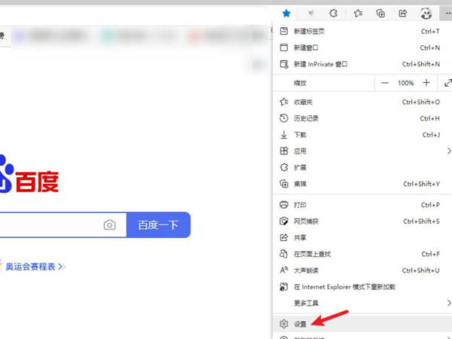This screenshot has height=339, width=452.
Task: Click the 100% zoom value
Action: (405, 83)
